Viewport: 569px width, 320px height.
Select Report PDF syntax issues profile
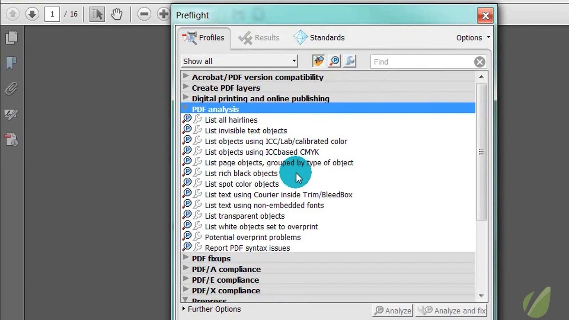click(x=247, y=248)
